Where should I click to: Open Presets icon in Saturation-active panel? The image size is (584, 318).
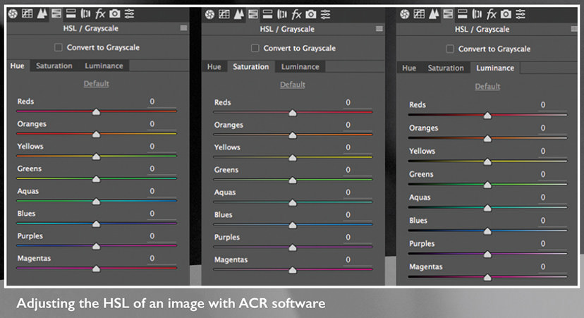[x=326, y=15]
